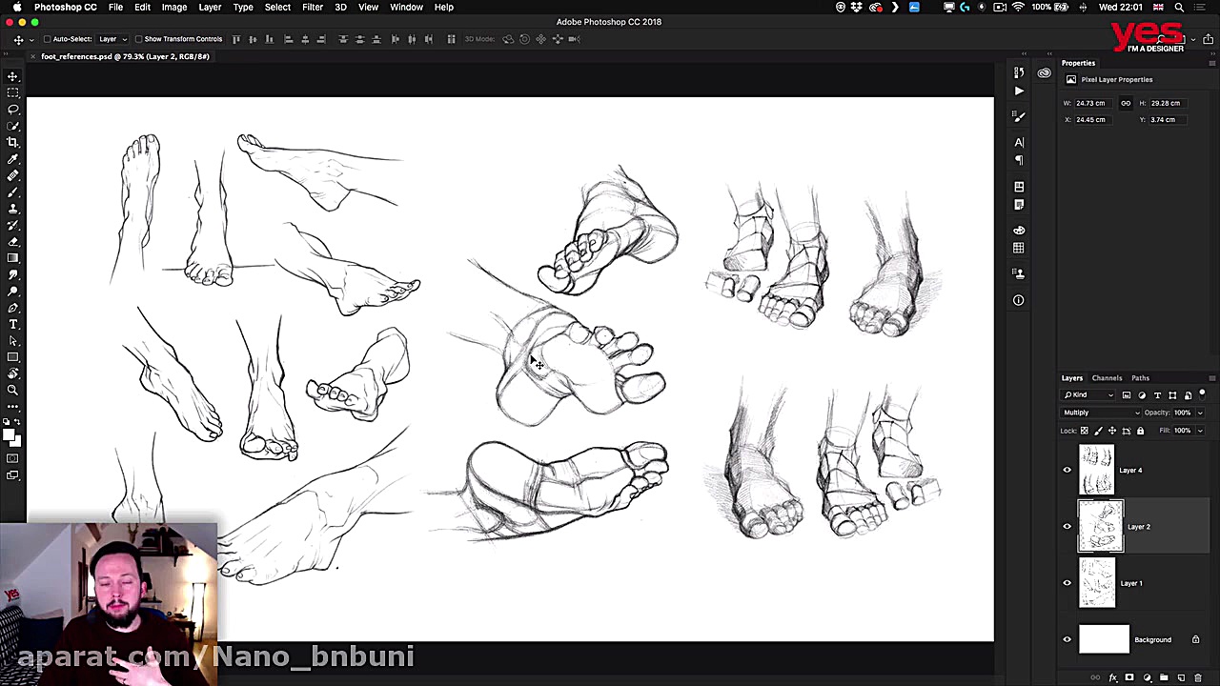This screenshot has height=686, width=1220.
Task: Toggle lock all layer button
Action: coord(1140,431)
